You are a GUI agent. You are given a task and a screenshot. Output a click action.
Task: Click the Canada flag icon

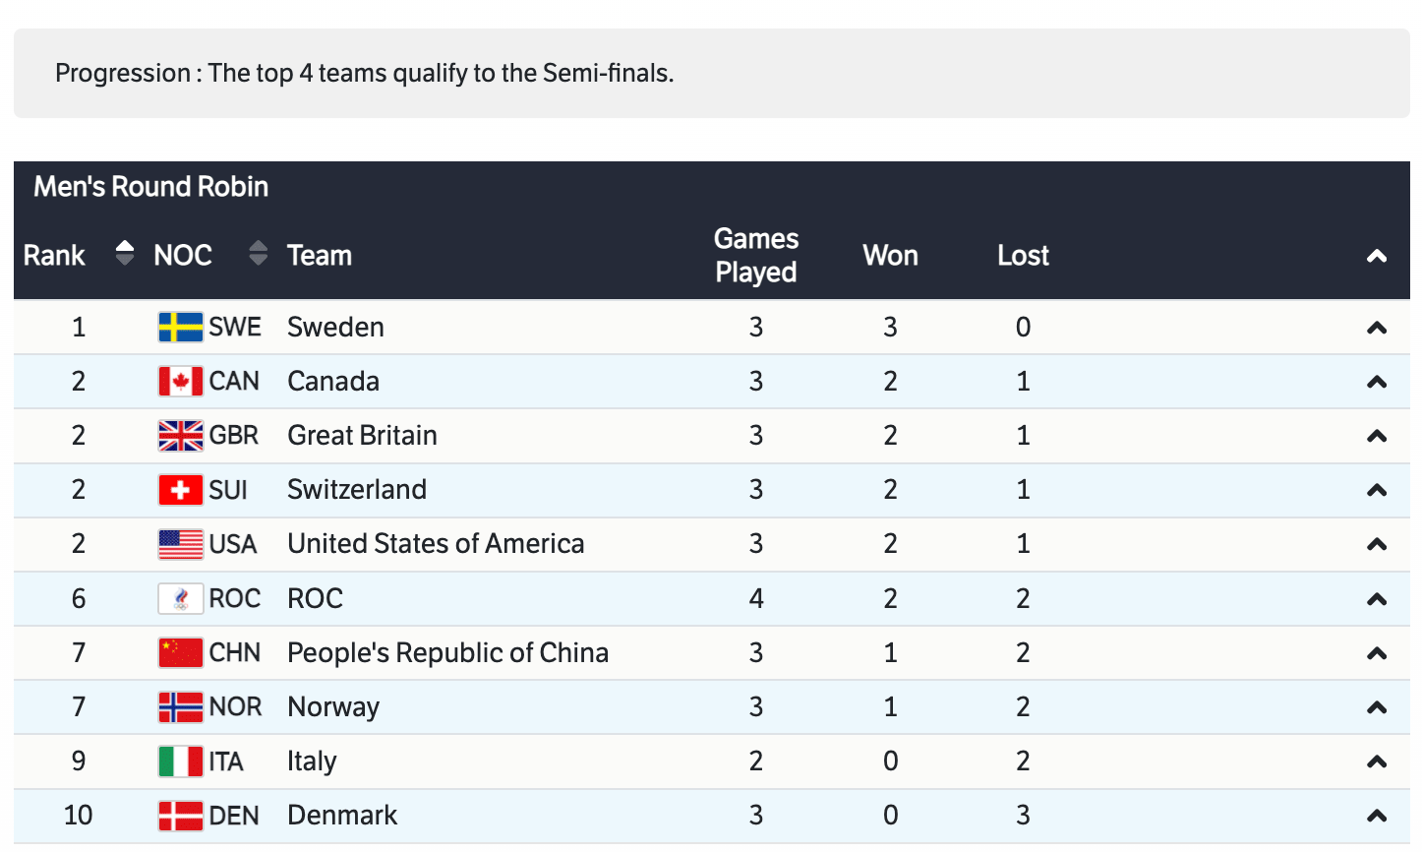coord(180,381)
